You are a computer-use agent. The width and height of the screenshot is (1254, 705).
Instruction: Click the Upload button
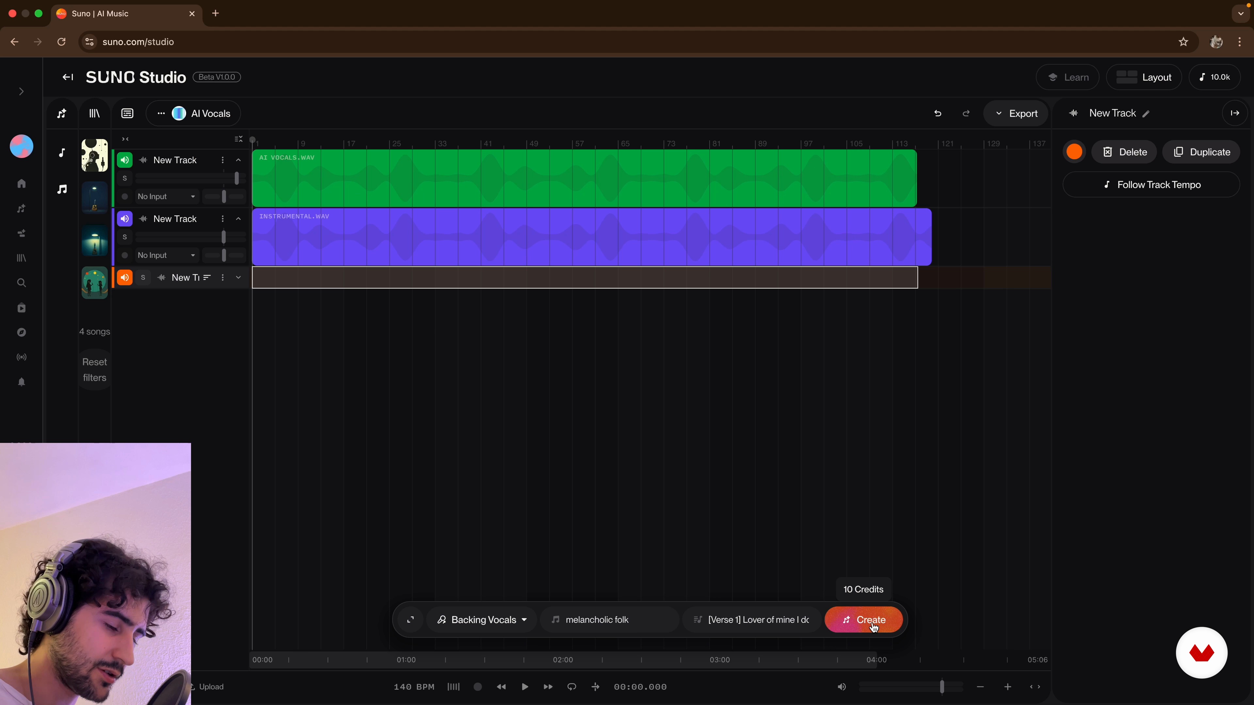pyautogui.click(x=207, y=686)
